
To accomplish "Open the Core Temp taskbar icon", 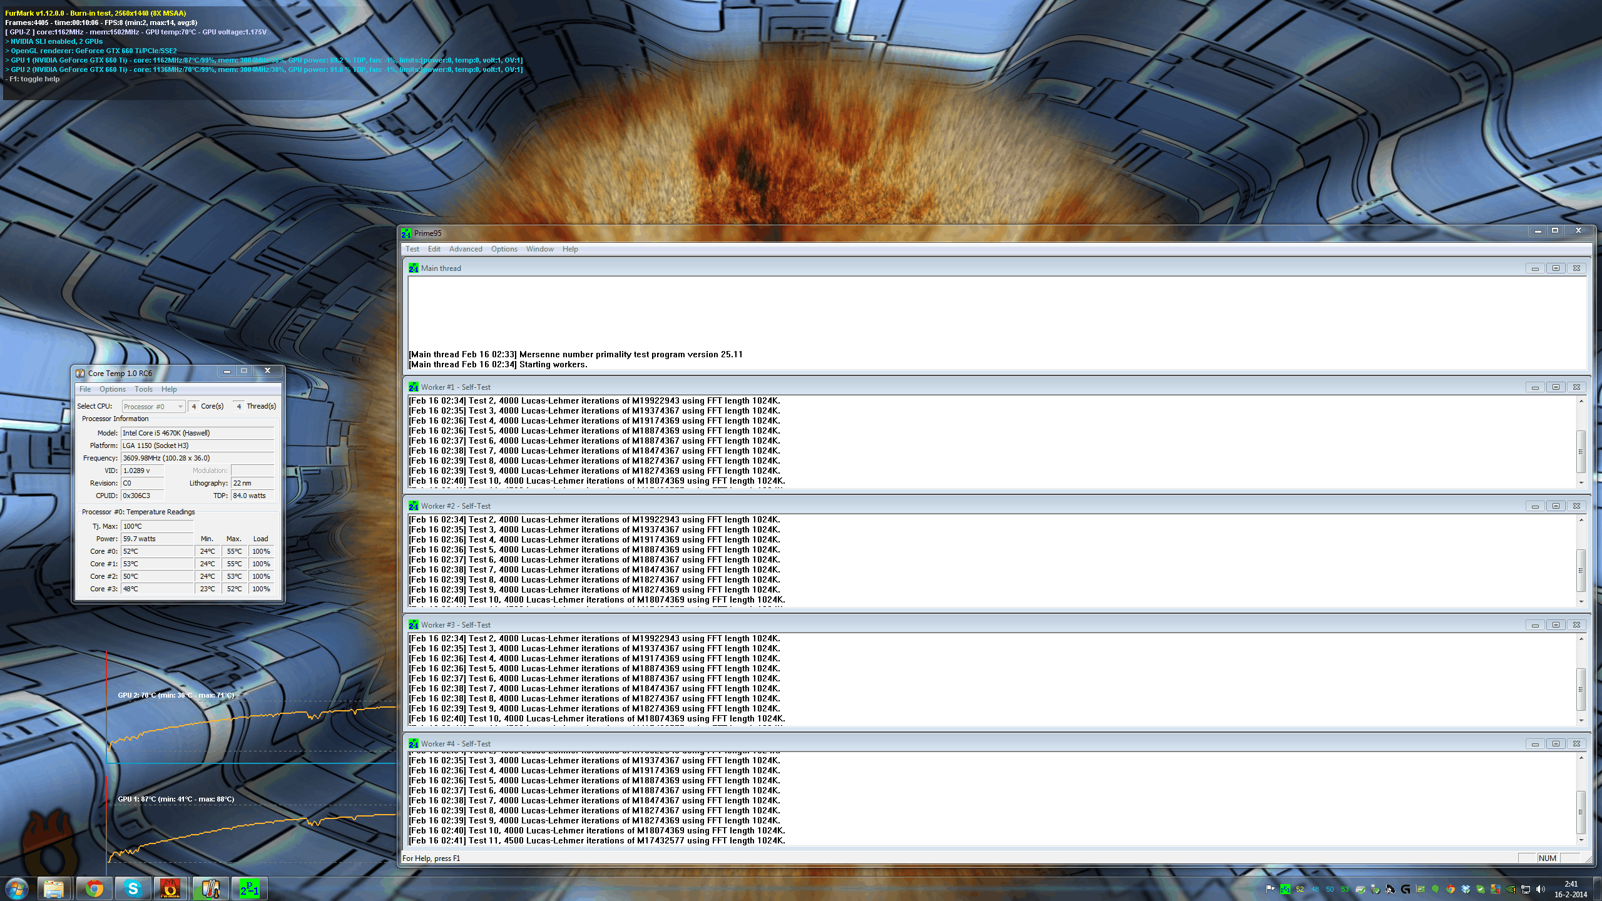I will coord(210,888).
